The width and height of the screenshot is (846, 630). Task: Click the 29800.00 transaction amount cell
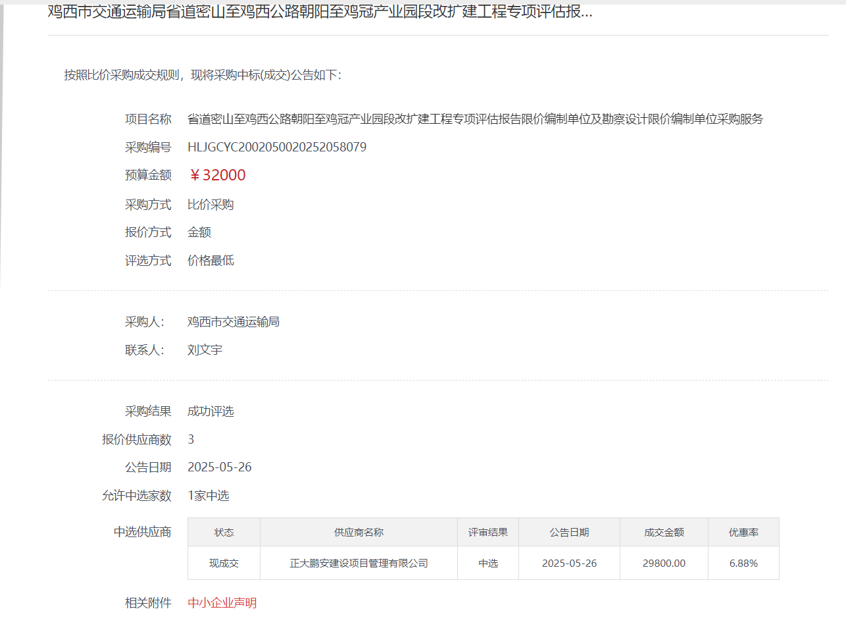pos(664,564)
